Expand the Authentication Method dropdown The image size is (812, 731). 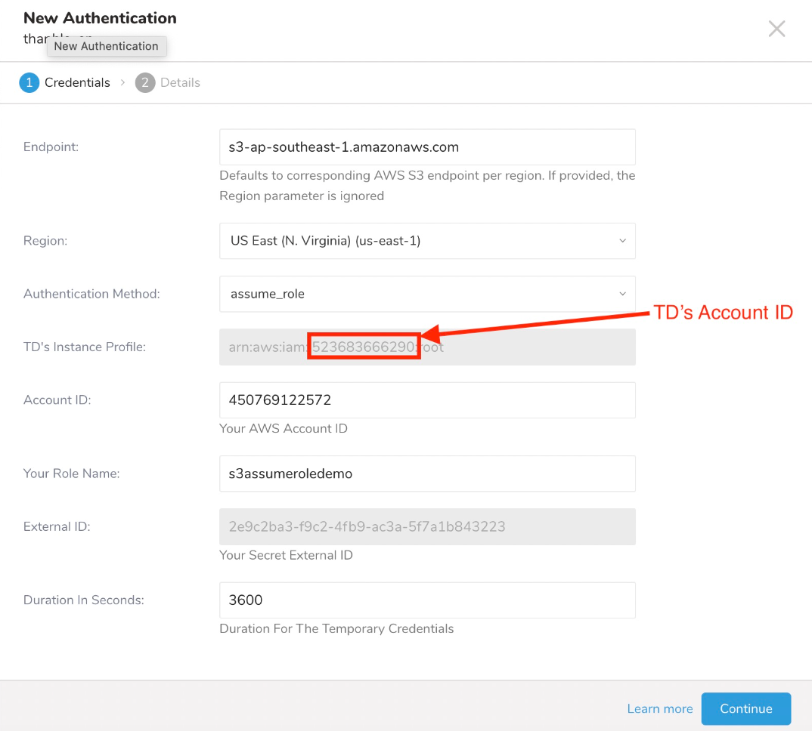pyautogui.click(x=427, y=294)
